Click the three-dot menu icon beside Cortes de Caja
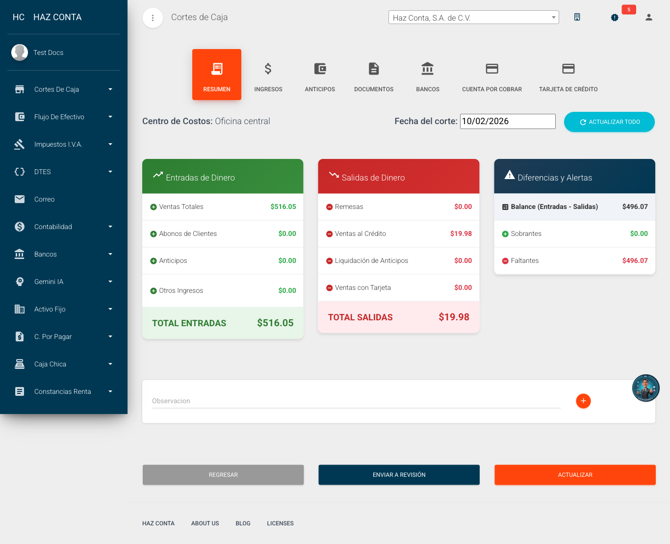 pos(153,18)
